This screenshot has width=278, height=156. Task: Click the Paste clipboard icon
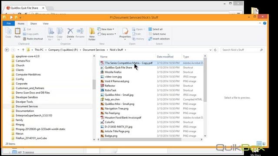(x=17, y=33)
